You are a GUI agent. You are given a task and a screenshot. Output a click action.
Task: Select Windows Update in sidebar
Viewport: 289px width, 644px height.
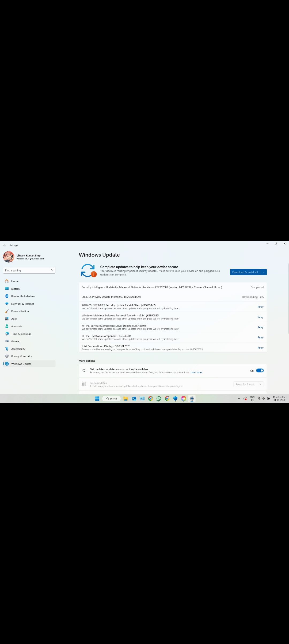[29, 364]
